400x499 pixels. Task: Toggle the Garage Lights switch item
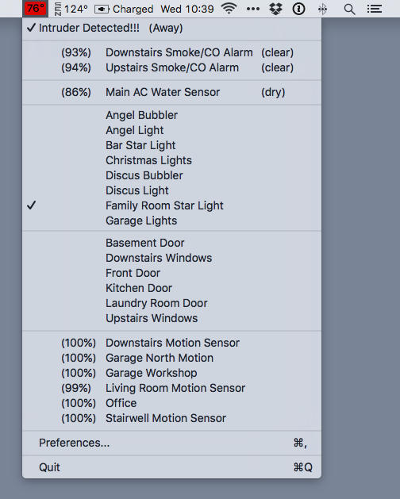(x=171, y=221)
